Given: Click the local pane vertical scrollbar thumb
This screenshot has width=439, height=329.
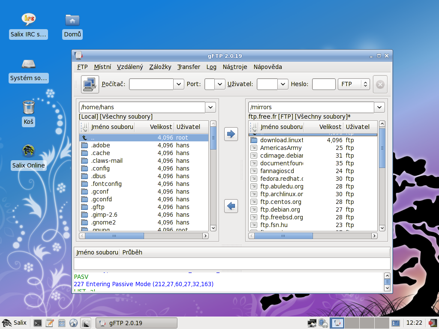Looking at the screenshot, I should (x=213, y=138).
